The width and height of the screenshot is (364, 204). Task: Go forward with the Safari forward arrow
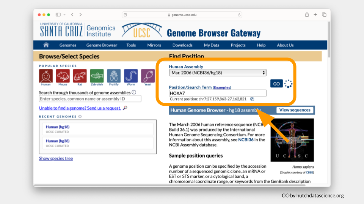pos(80,15)
